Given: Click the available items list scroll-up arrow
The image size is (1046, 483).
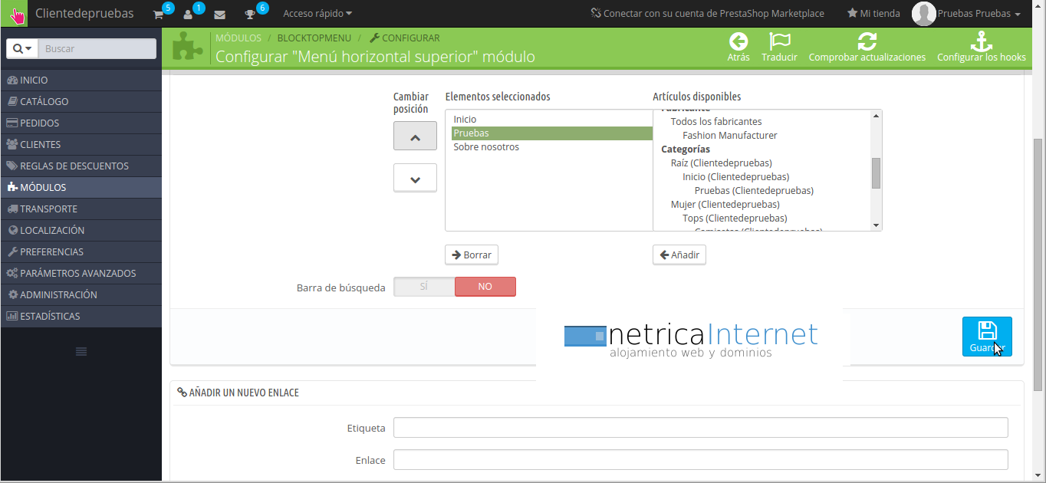Looking at the screenshot, I should point(876,116).
